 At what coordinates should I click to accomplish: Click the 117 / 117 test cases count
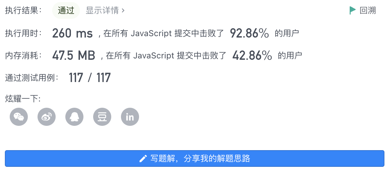point(90,78)
